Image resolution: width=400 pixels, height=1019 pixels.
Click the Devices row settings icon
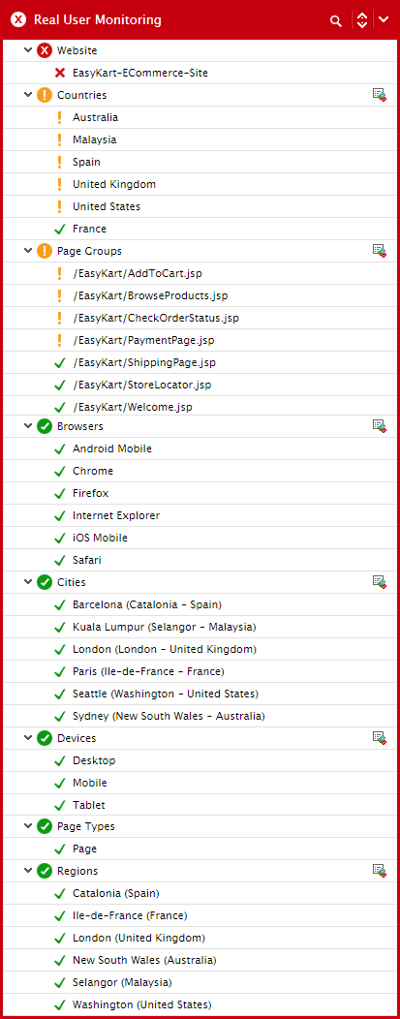[x=380, y=737]
